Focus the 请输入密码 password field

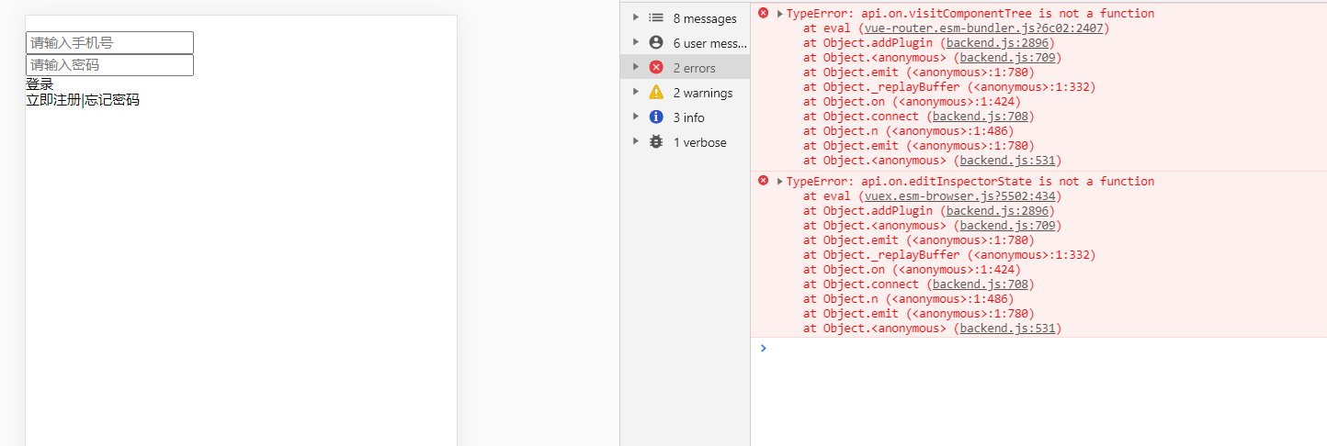pyautogui.click(x=109, y=65)
